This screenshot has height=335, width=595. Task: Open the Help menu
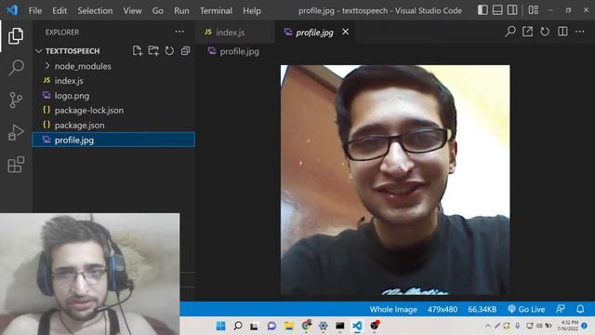(252, 10)
